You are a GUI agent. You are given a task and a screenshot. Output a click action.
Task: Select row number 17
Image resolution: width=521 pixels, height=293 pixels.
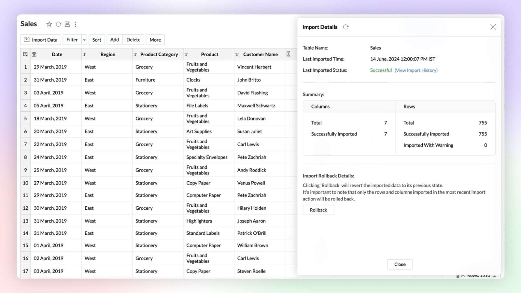tap(25, 271)
